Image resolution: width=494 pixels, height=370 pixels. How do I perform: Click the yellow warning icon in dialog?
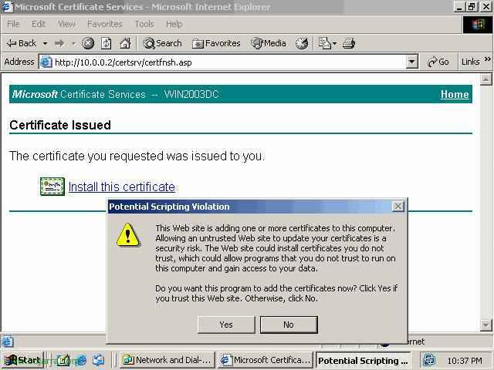click(x=127, y=235)
